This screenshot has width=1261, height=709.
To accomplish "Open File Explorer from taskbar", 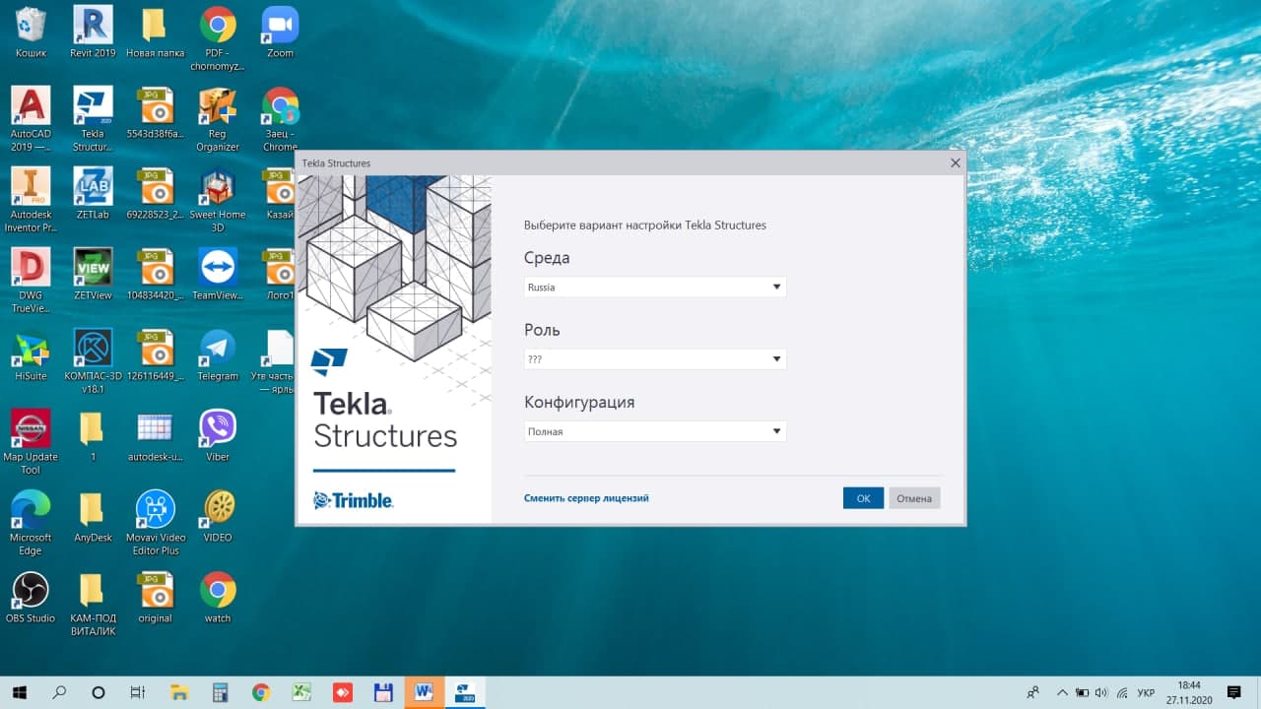I will pyautogui.click(x=179, y=692).
